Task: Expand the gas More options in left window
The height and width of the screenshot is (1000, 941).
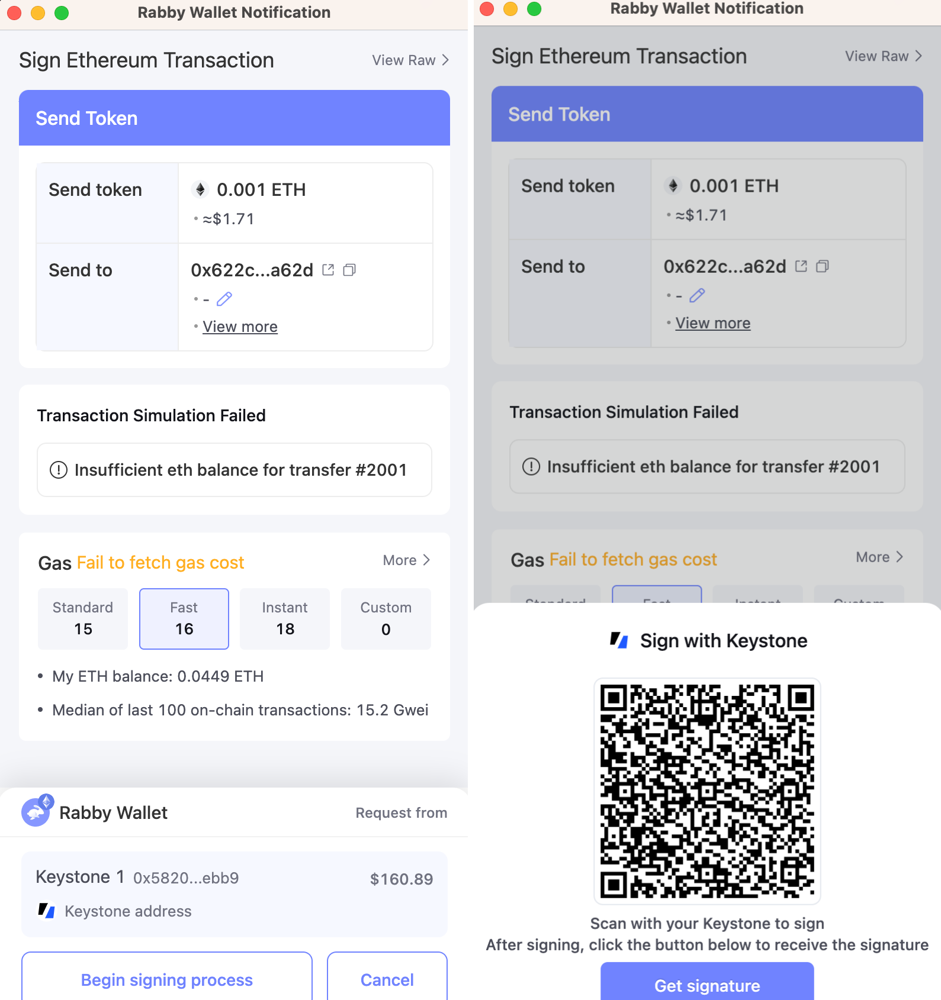Action: tap(406, 560)
